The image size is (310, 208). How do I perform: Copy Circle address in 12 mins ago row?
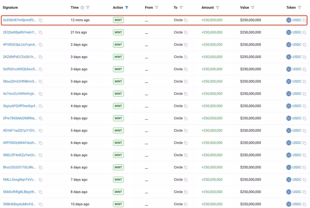tap(186, 20)
